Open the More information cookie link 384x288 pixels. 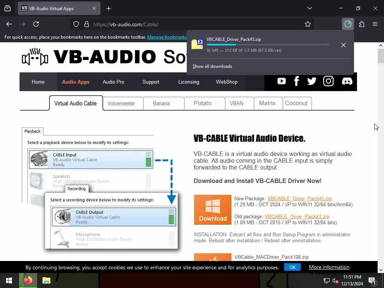(329, 267)
